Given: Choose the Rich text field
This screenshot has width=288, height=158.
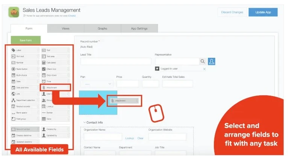Looking at the screenshot, I should [x=25, y=56].
